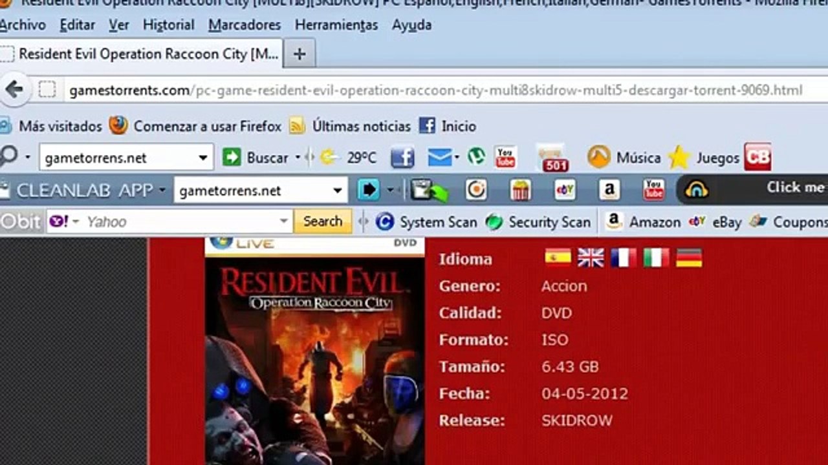The height and width of the screenshot is (465, 828).
Task: Open the Ayuda menu
Action: (411, 25)
